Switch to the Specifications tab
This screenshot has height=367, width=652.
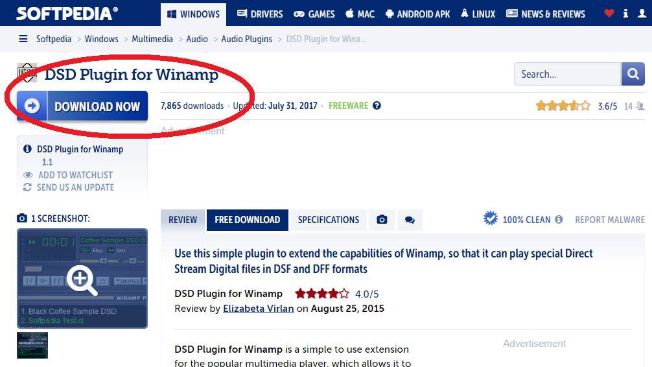(329, 220)
